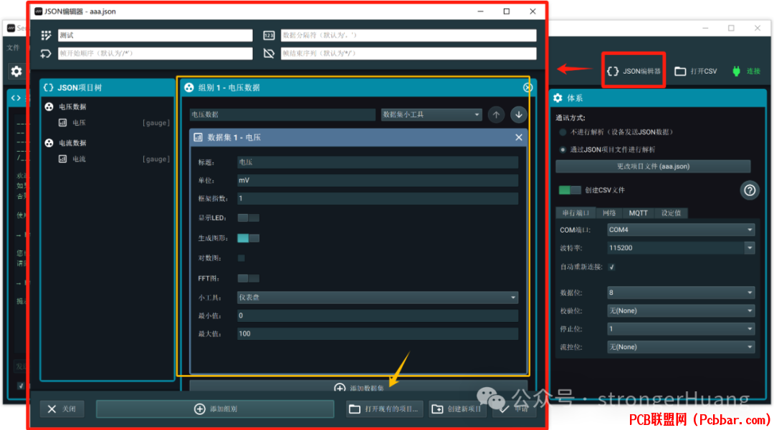Screen dimensions: 774x430
Task: Close the 数据集 1 - 电压 panel
Action: [518, 137]
